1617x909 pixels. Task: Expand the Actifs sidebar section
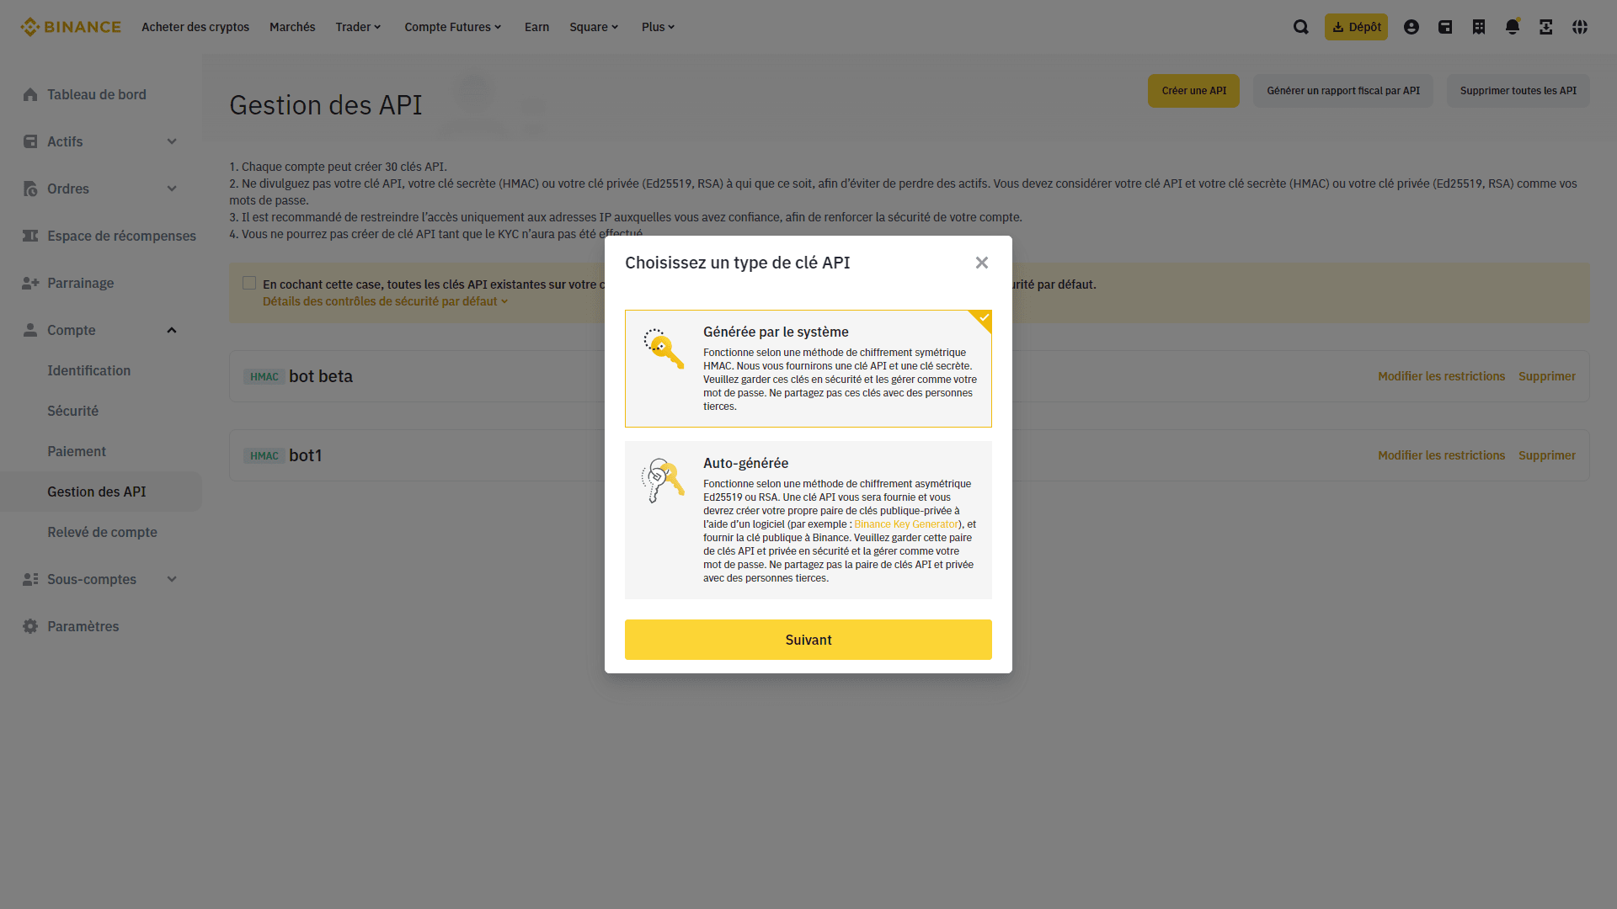click(172, 141)
